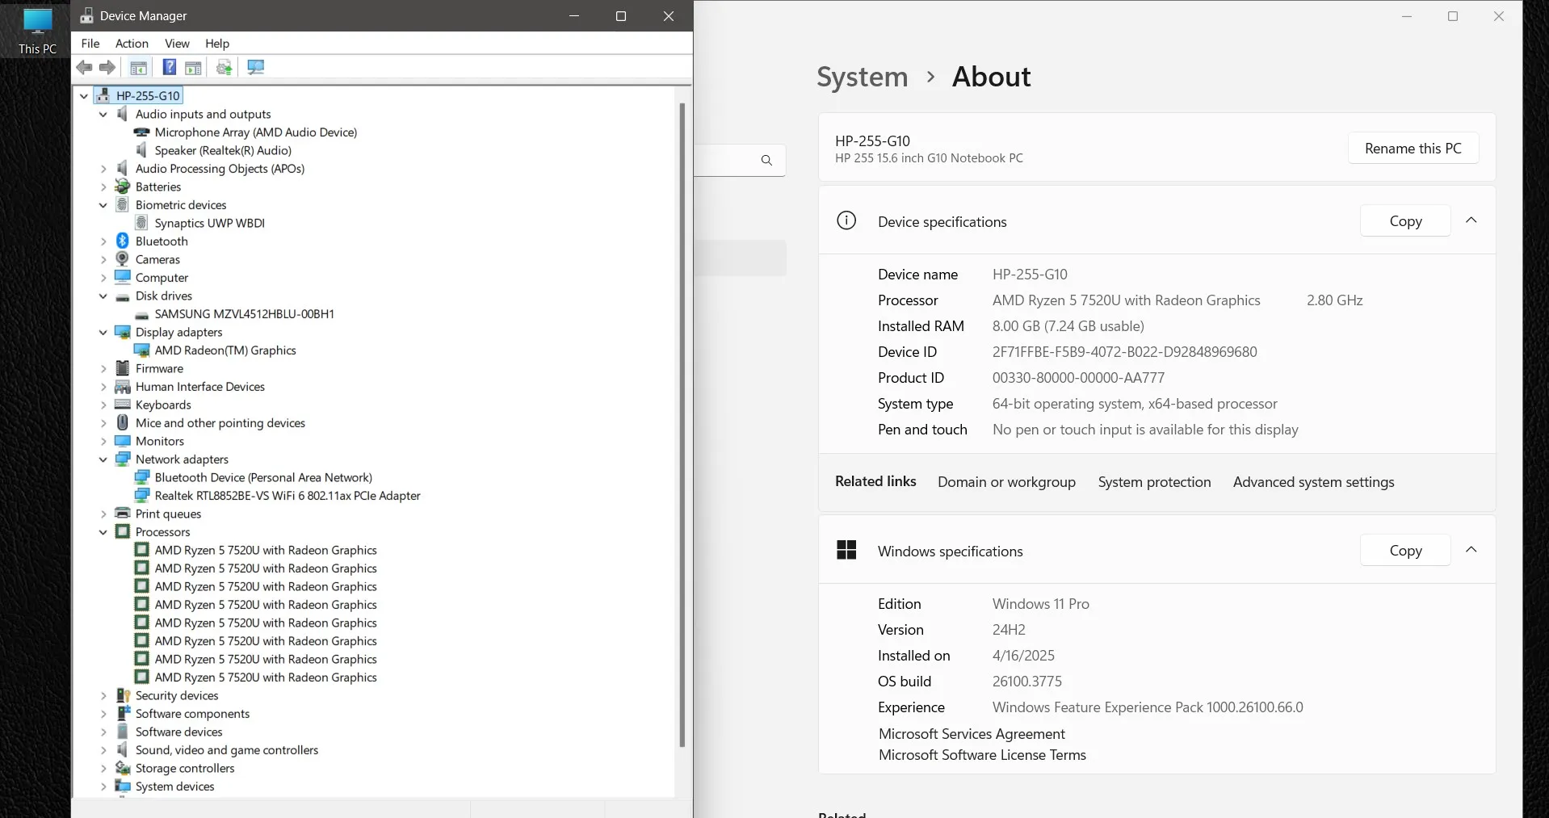Viewport: 1549px width, 818px height.
Task: Collapse the Network adapters node
Action: coord(103,459)
